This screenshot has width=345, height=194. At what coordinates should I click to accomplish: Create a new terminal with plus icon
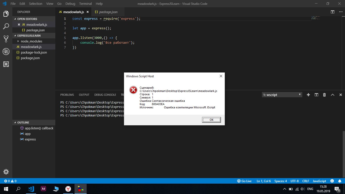pos(308,95)
